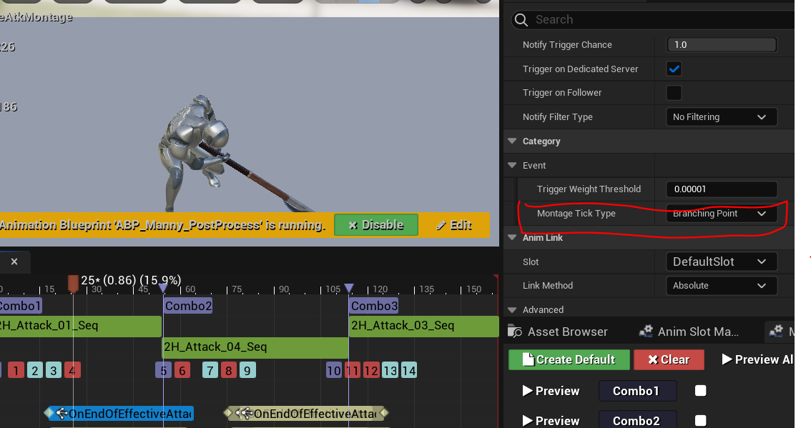Select notify marker 1
Screen dimensions: 811x428
(x=16, y=370)
